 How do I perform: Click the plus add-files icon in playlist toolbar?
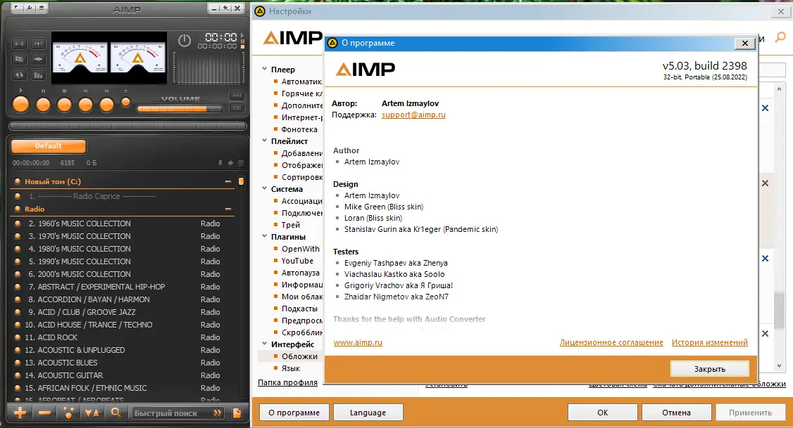(x=20, y=413)
